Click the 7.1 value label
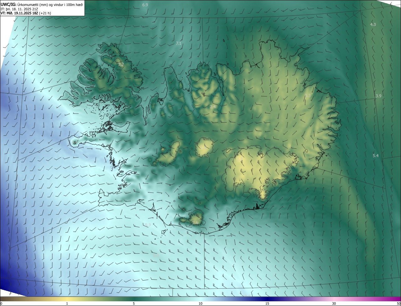 [179, 43]
